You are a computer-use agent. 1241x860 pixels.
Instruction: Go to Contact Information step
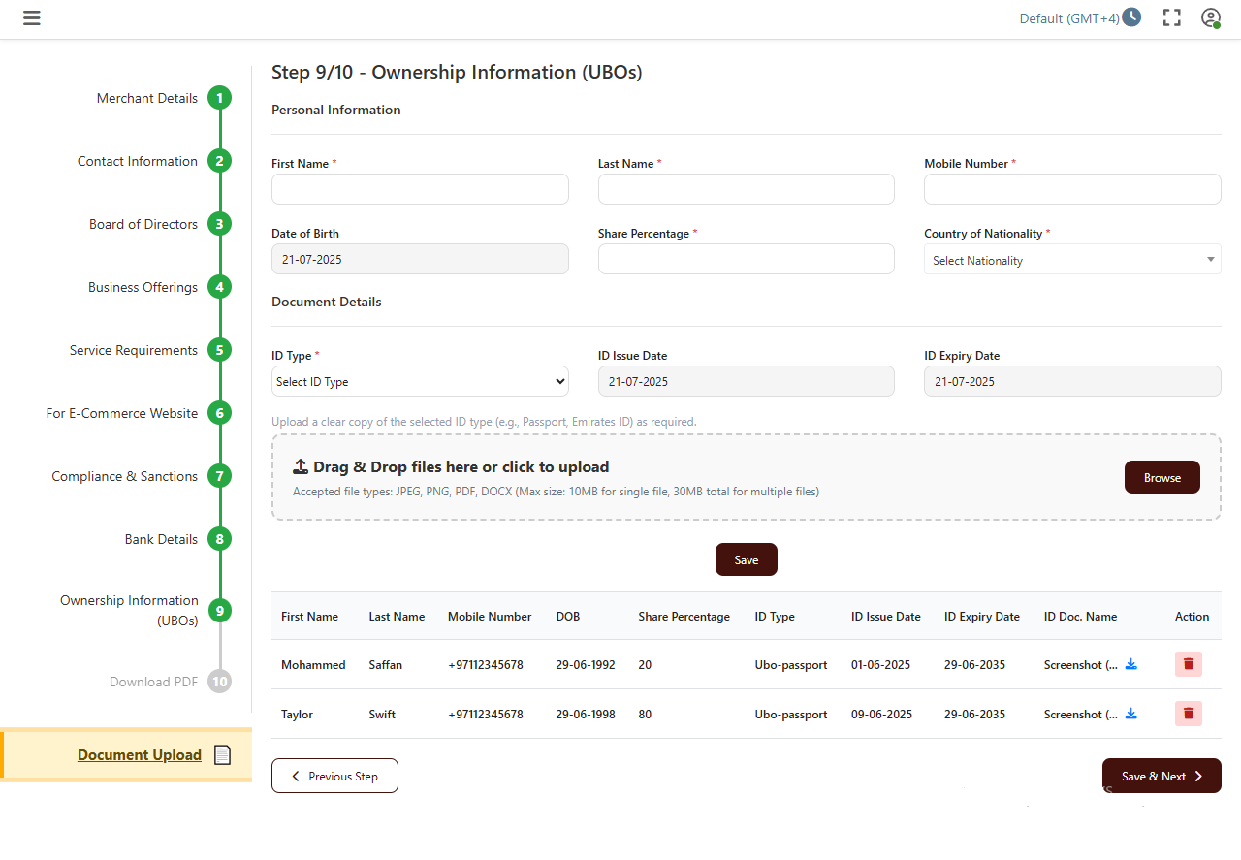pyautogui.click(x=138, y=161)
